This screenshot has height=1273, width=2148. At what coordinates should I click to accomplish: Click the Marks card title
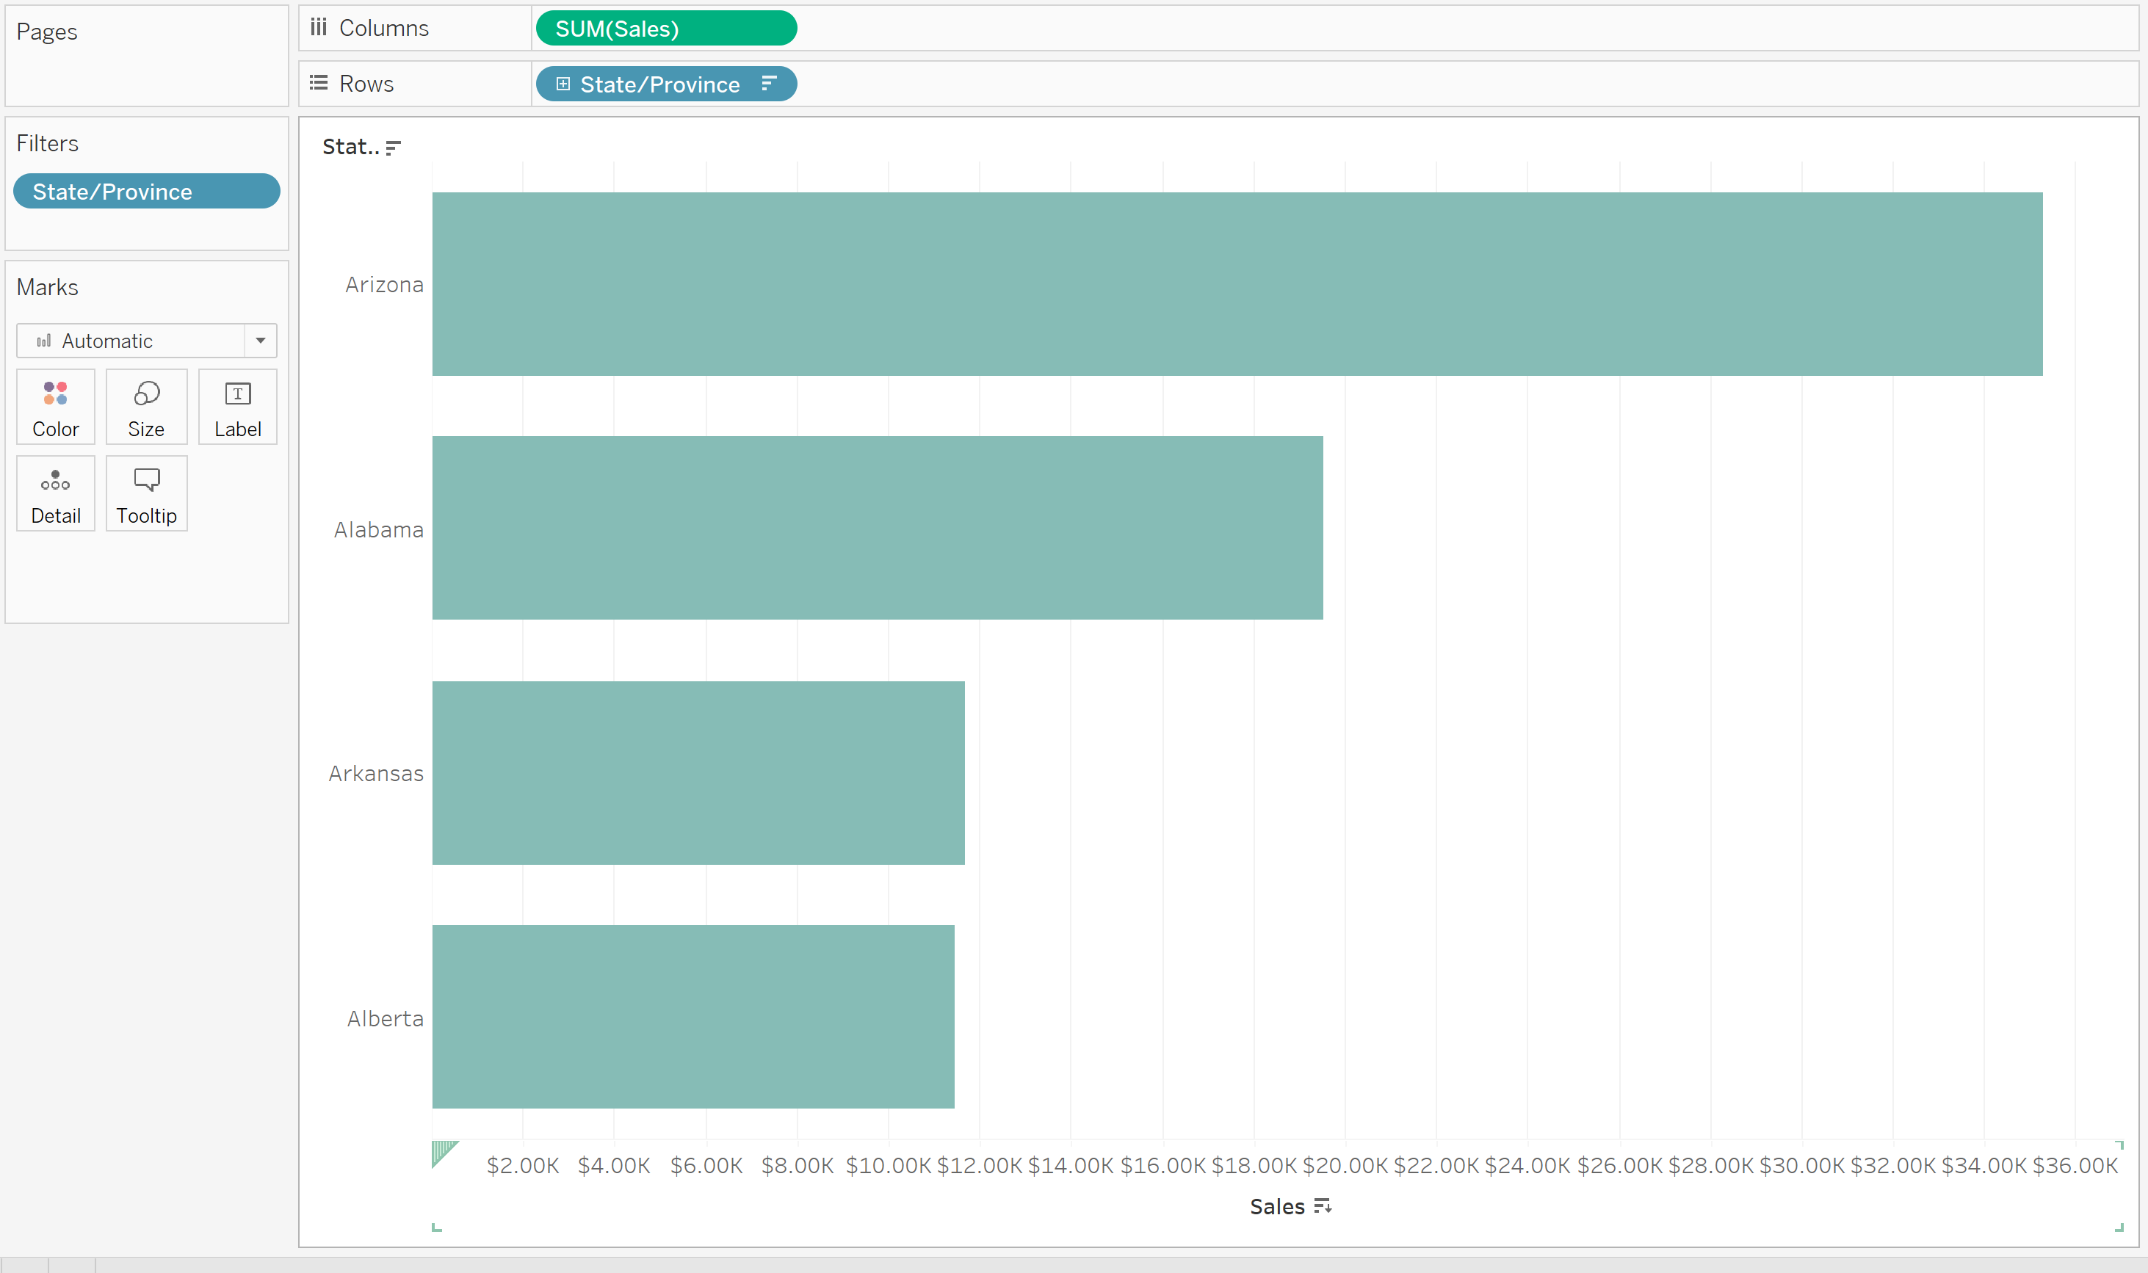(x=47, y=286)
